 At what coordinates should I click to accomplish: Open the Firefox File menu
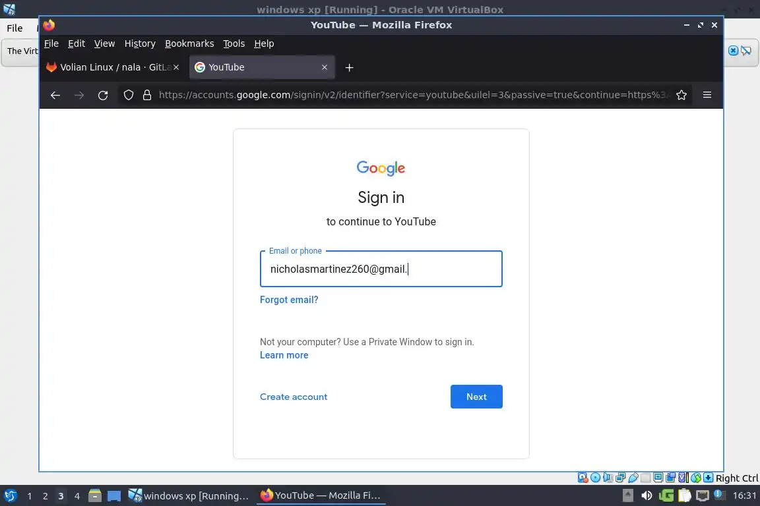pyautogui.click(x=51, y=43)
